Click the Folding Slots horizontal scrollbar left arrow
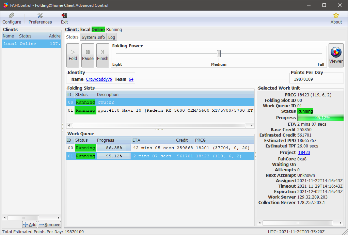The height and width of the screenshot is (235, 348). click(69, 126)
